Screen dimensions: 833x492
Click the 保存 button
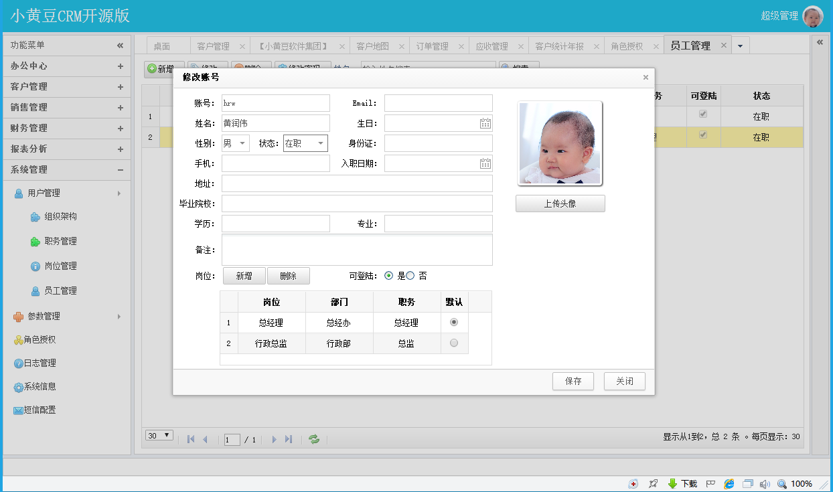click(x=573, y=381)
